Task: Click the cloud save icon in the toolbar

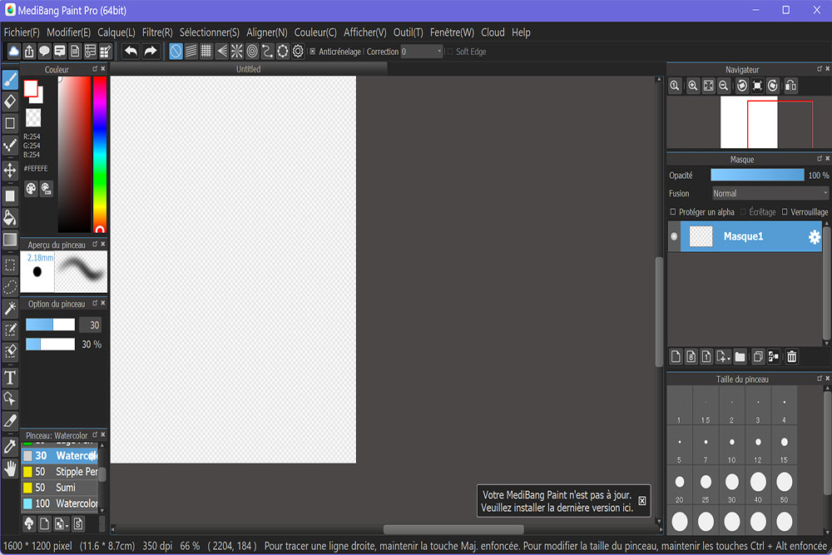Action: tap(13, 52)
